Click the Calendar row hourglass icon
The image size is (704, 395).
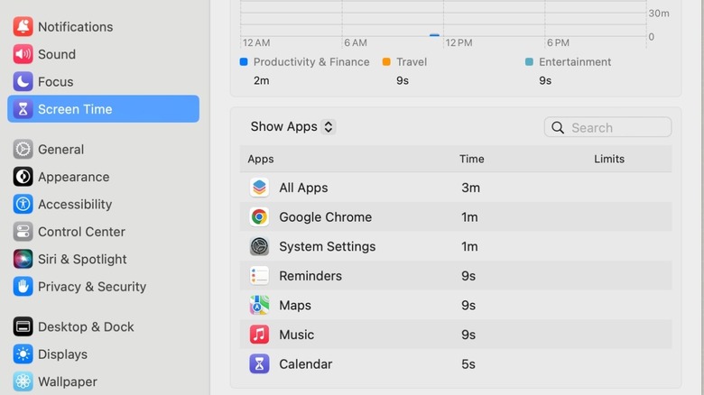coord(259,364)
